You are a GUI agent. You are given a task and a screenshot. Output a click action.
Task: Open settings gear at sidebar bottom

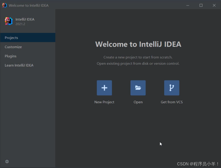7,162
